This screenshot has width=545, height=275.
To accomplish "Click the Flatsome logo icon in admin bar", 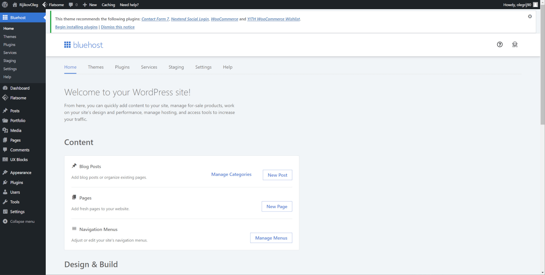I will point(45,5).
